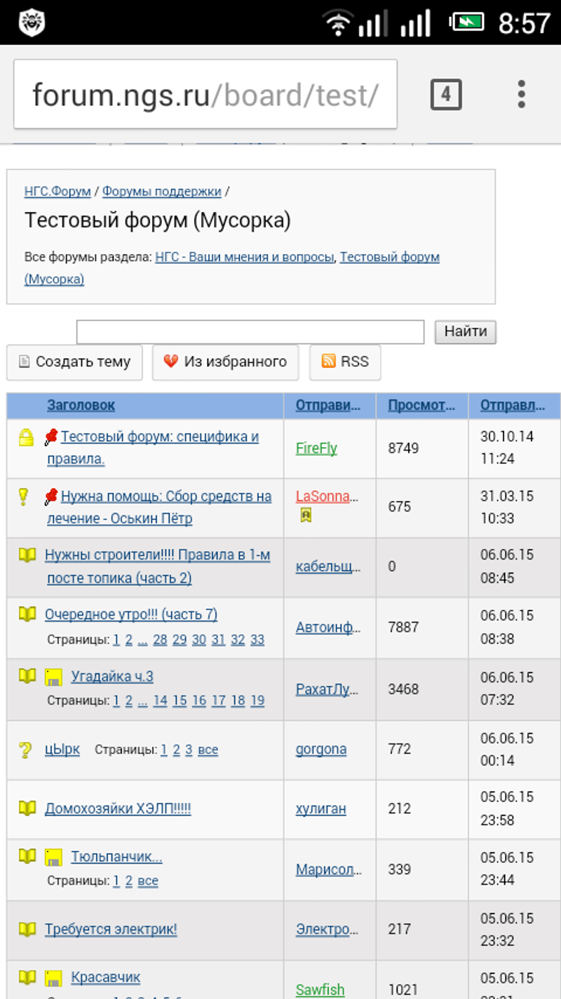Open the Тюльпанчик... topic
The width and height of the screenshot is (561, 999).
point(116,857)
